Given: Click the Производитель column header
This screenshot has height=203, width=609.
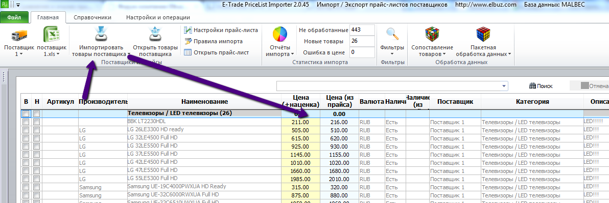Looking at the screenshot, I should 103,102.
